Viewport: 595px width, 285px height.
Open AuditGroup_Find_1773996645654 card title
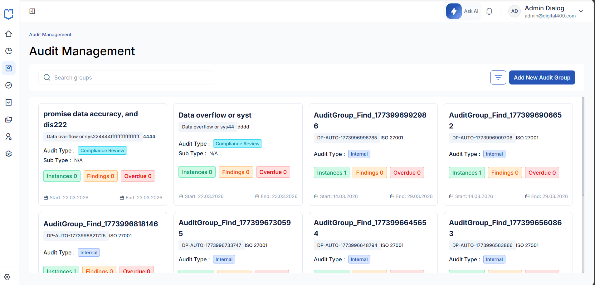point(370,228)
